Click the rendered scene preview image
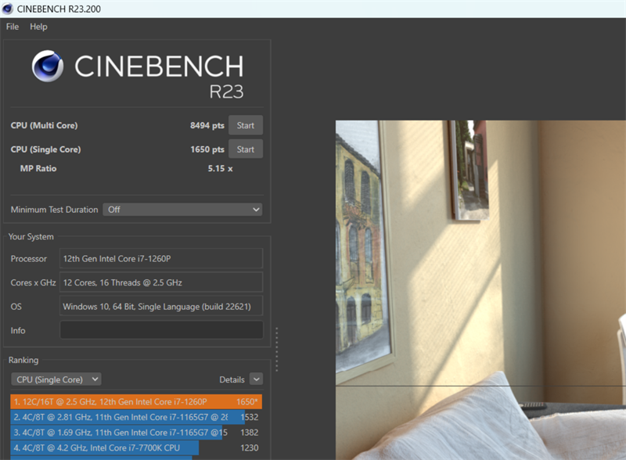 [x=480, y=290]
